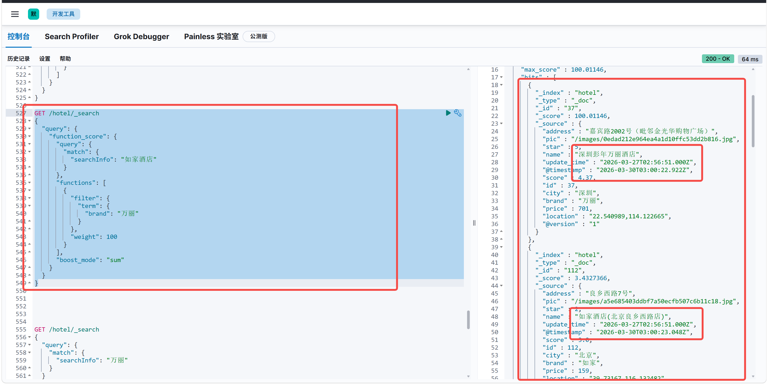Fold the second hit at response line 39
This screenshot has width=767, height=384.
501,247
